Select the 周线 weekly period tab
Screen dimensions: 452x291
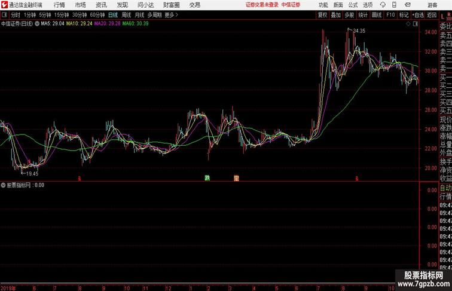tap(126, 15)
